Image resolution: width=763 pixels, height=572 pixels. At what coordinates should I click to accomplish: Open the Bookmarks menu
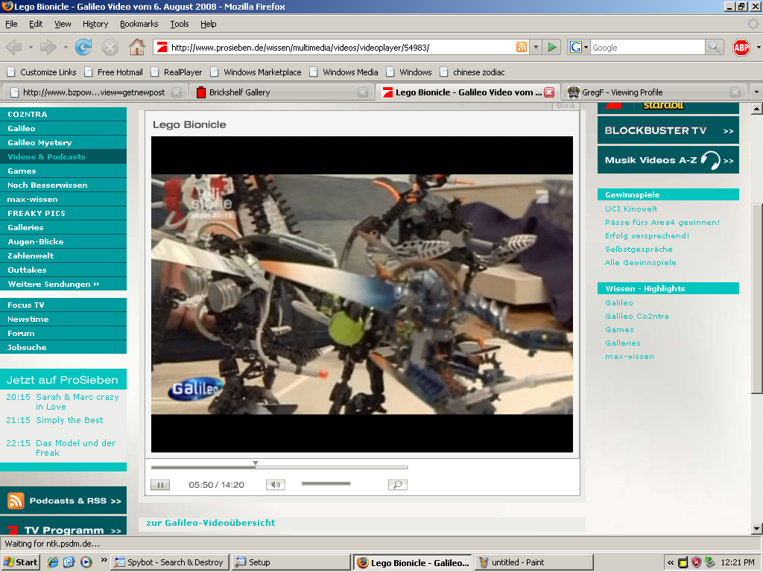pos(139,24)
